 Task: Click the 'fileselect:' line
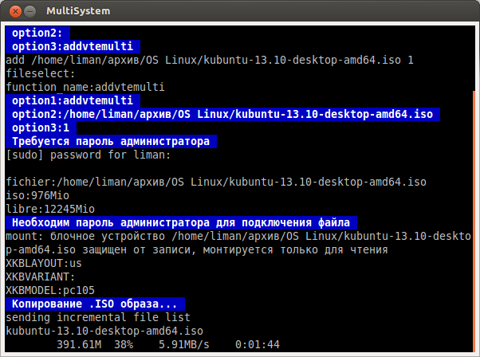(x=41, y=74)
